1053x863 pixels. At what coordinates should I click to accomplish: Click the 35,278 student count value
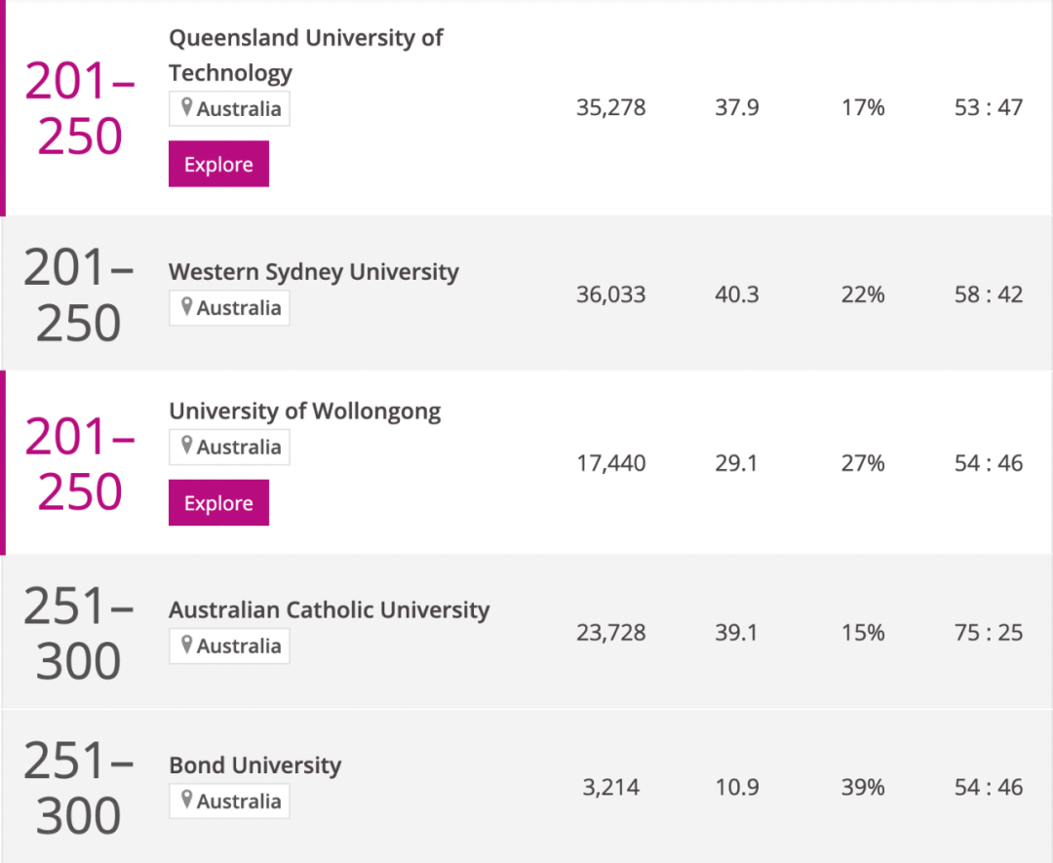click(x=610, y=107)
